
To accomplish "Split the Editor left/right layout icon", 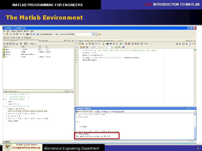I will 180,44.
